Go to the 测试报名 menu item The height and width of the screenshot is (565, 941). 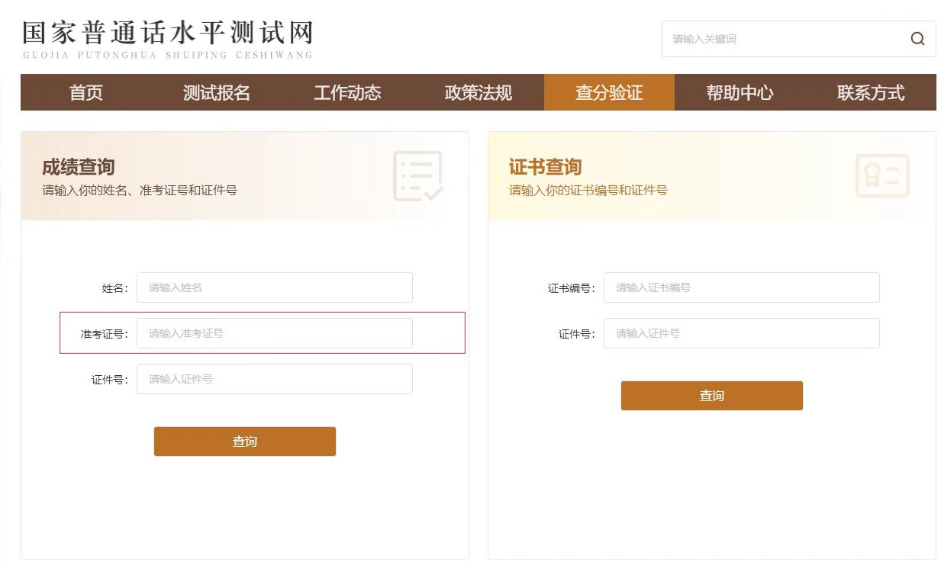[217, 93]
